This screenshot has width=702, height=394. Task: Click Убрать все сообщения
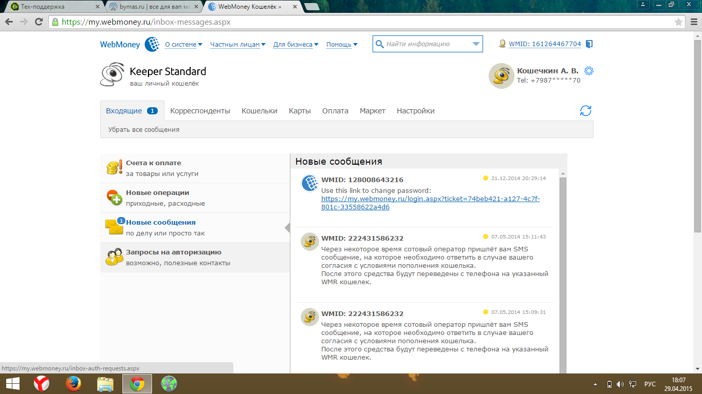pyautogui.click(x=143, y=130)
